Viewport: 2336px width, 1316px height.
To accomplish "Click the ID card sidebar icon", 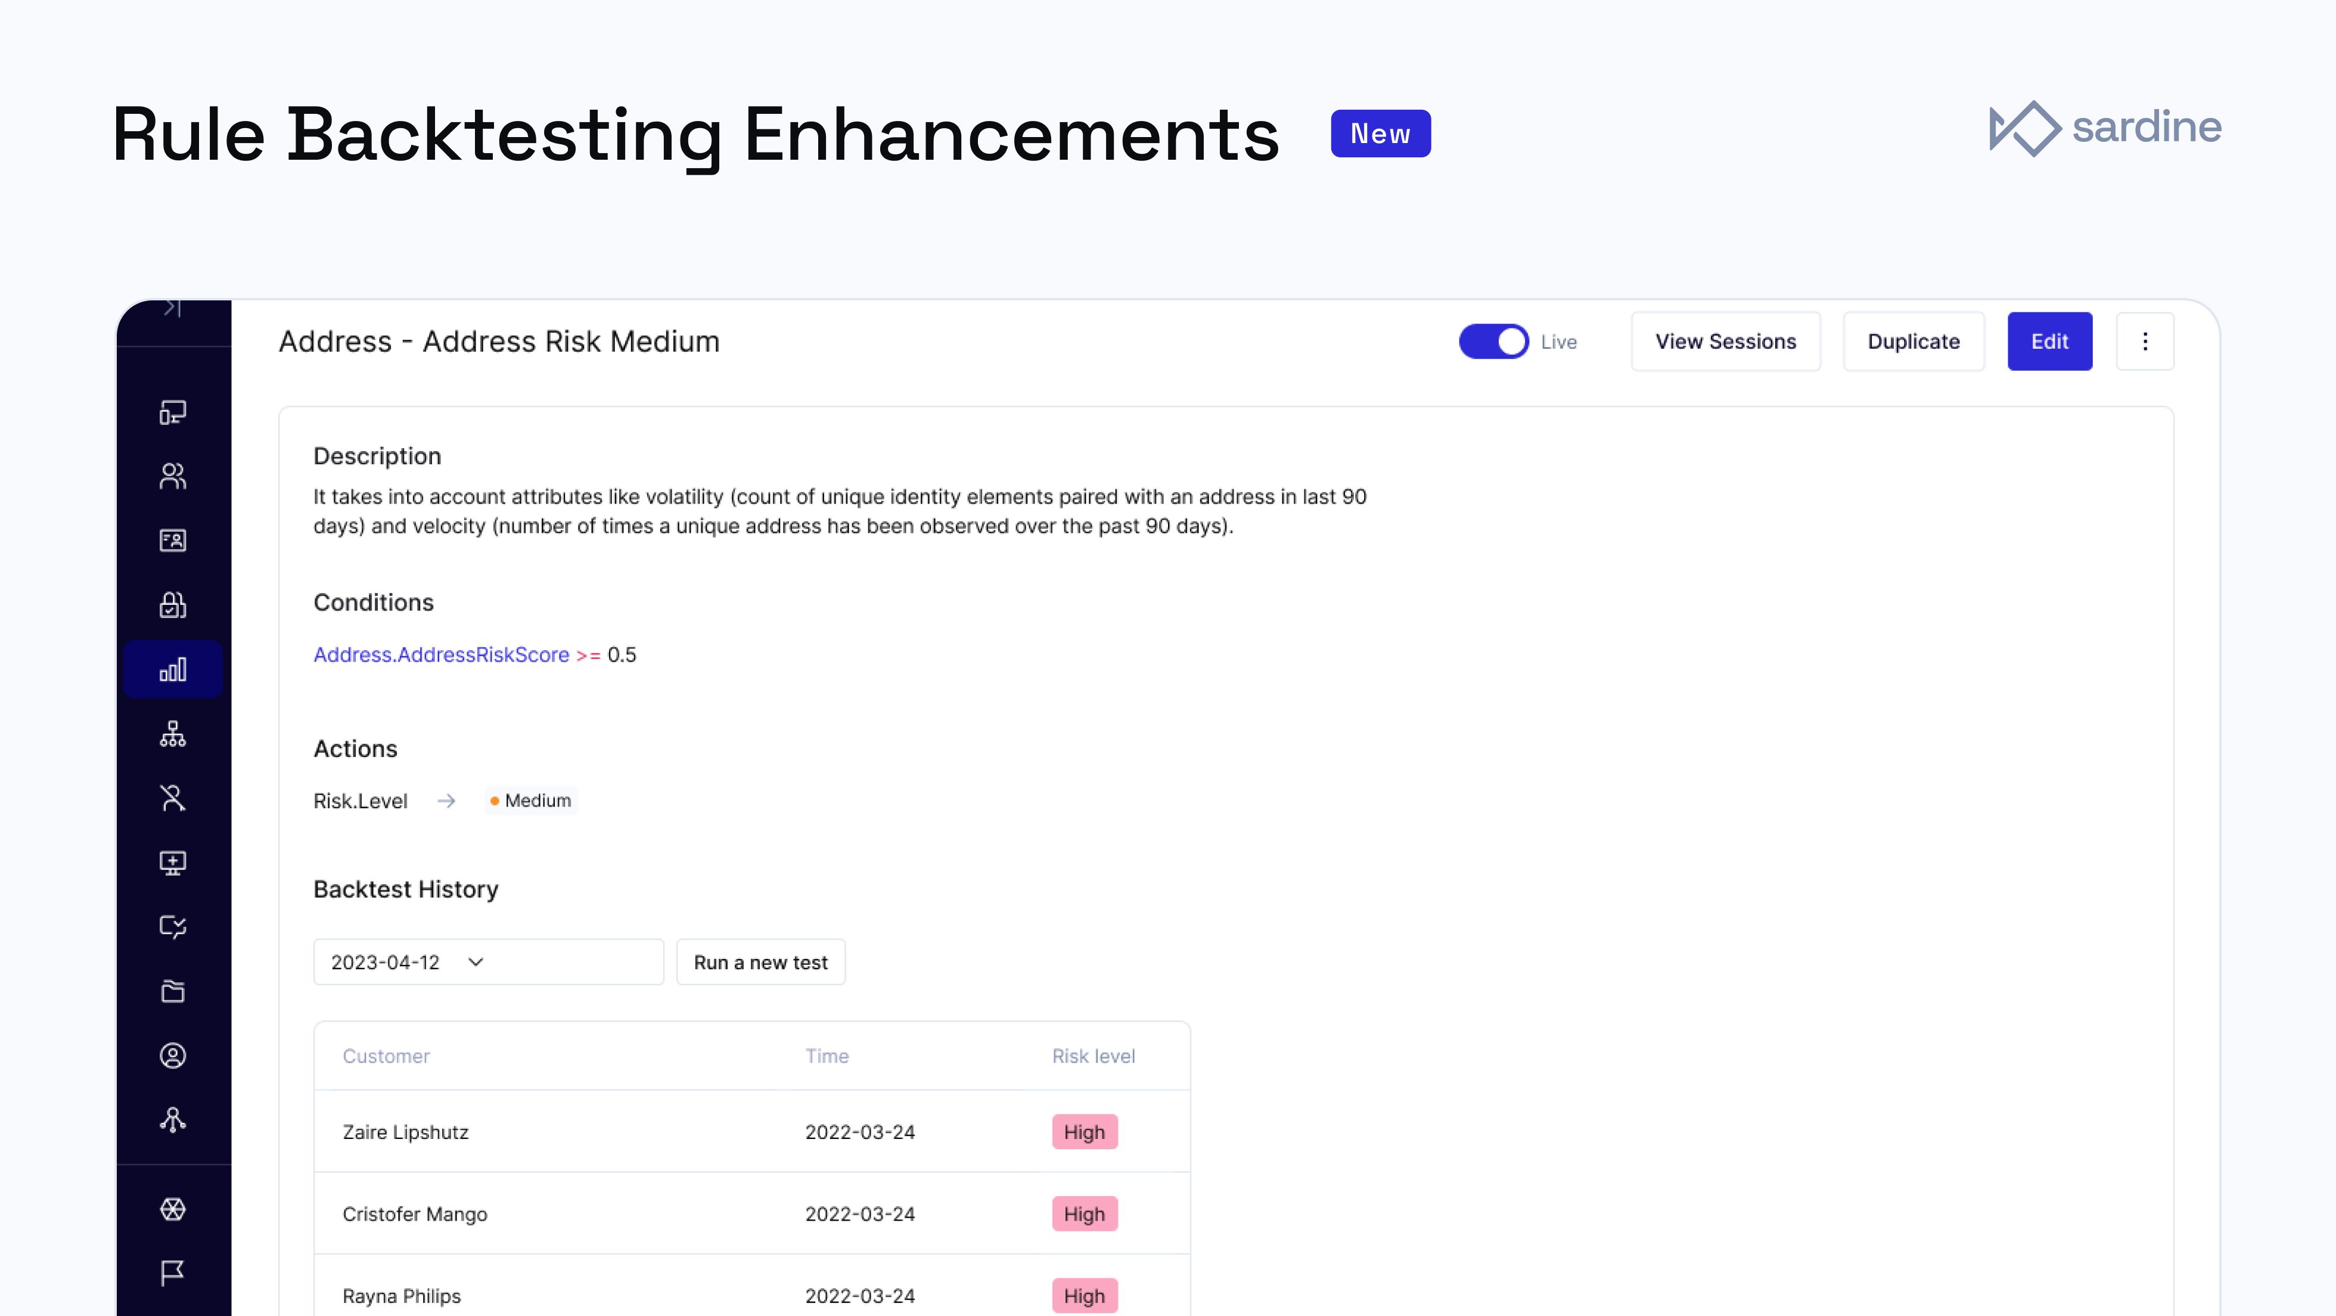I will click(172, 541).
